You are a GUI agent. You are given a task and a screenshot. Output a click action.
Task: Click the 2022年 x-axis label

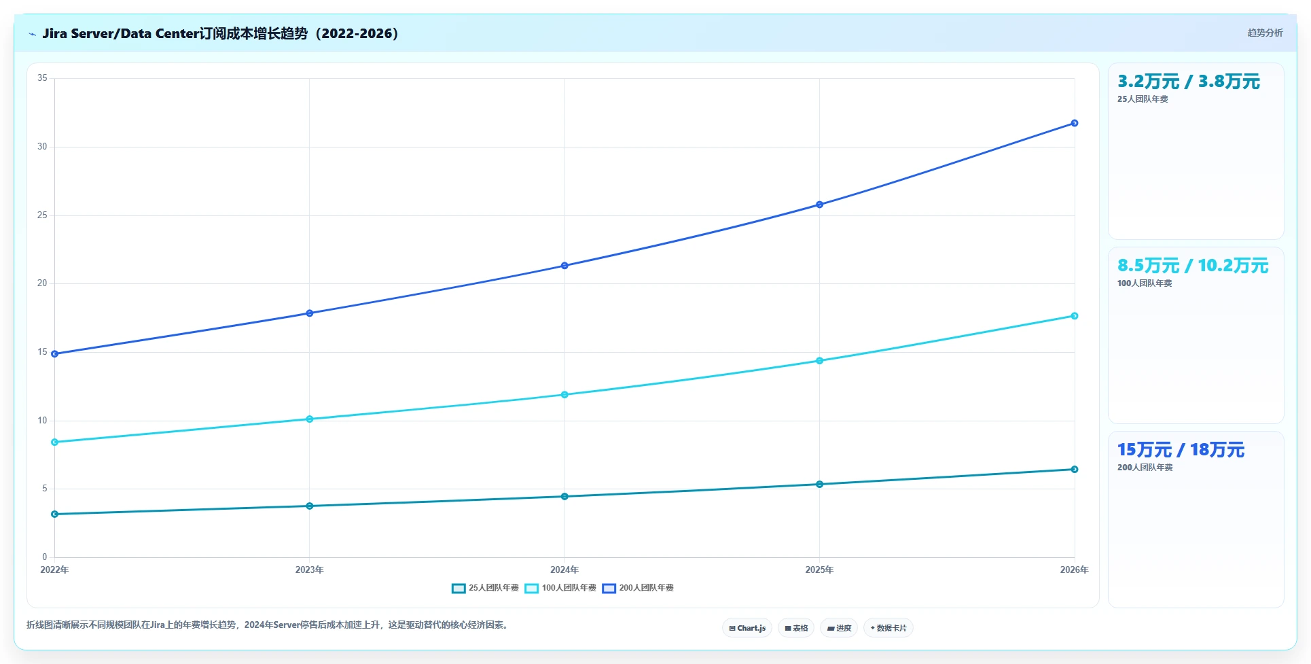pyautogui.click(x=55, y=570)
